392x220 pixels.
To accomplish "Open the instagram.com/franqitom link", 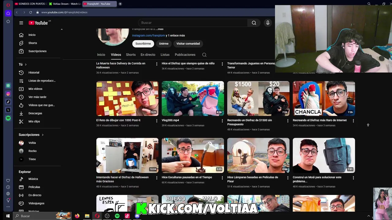I will [149, 35].
